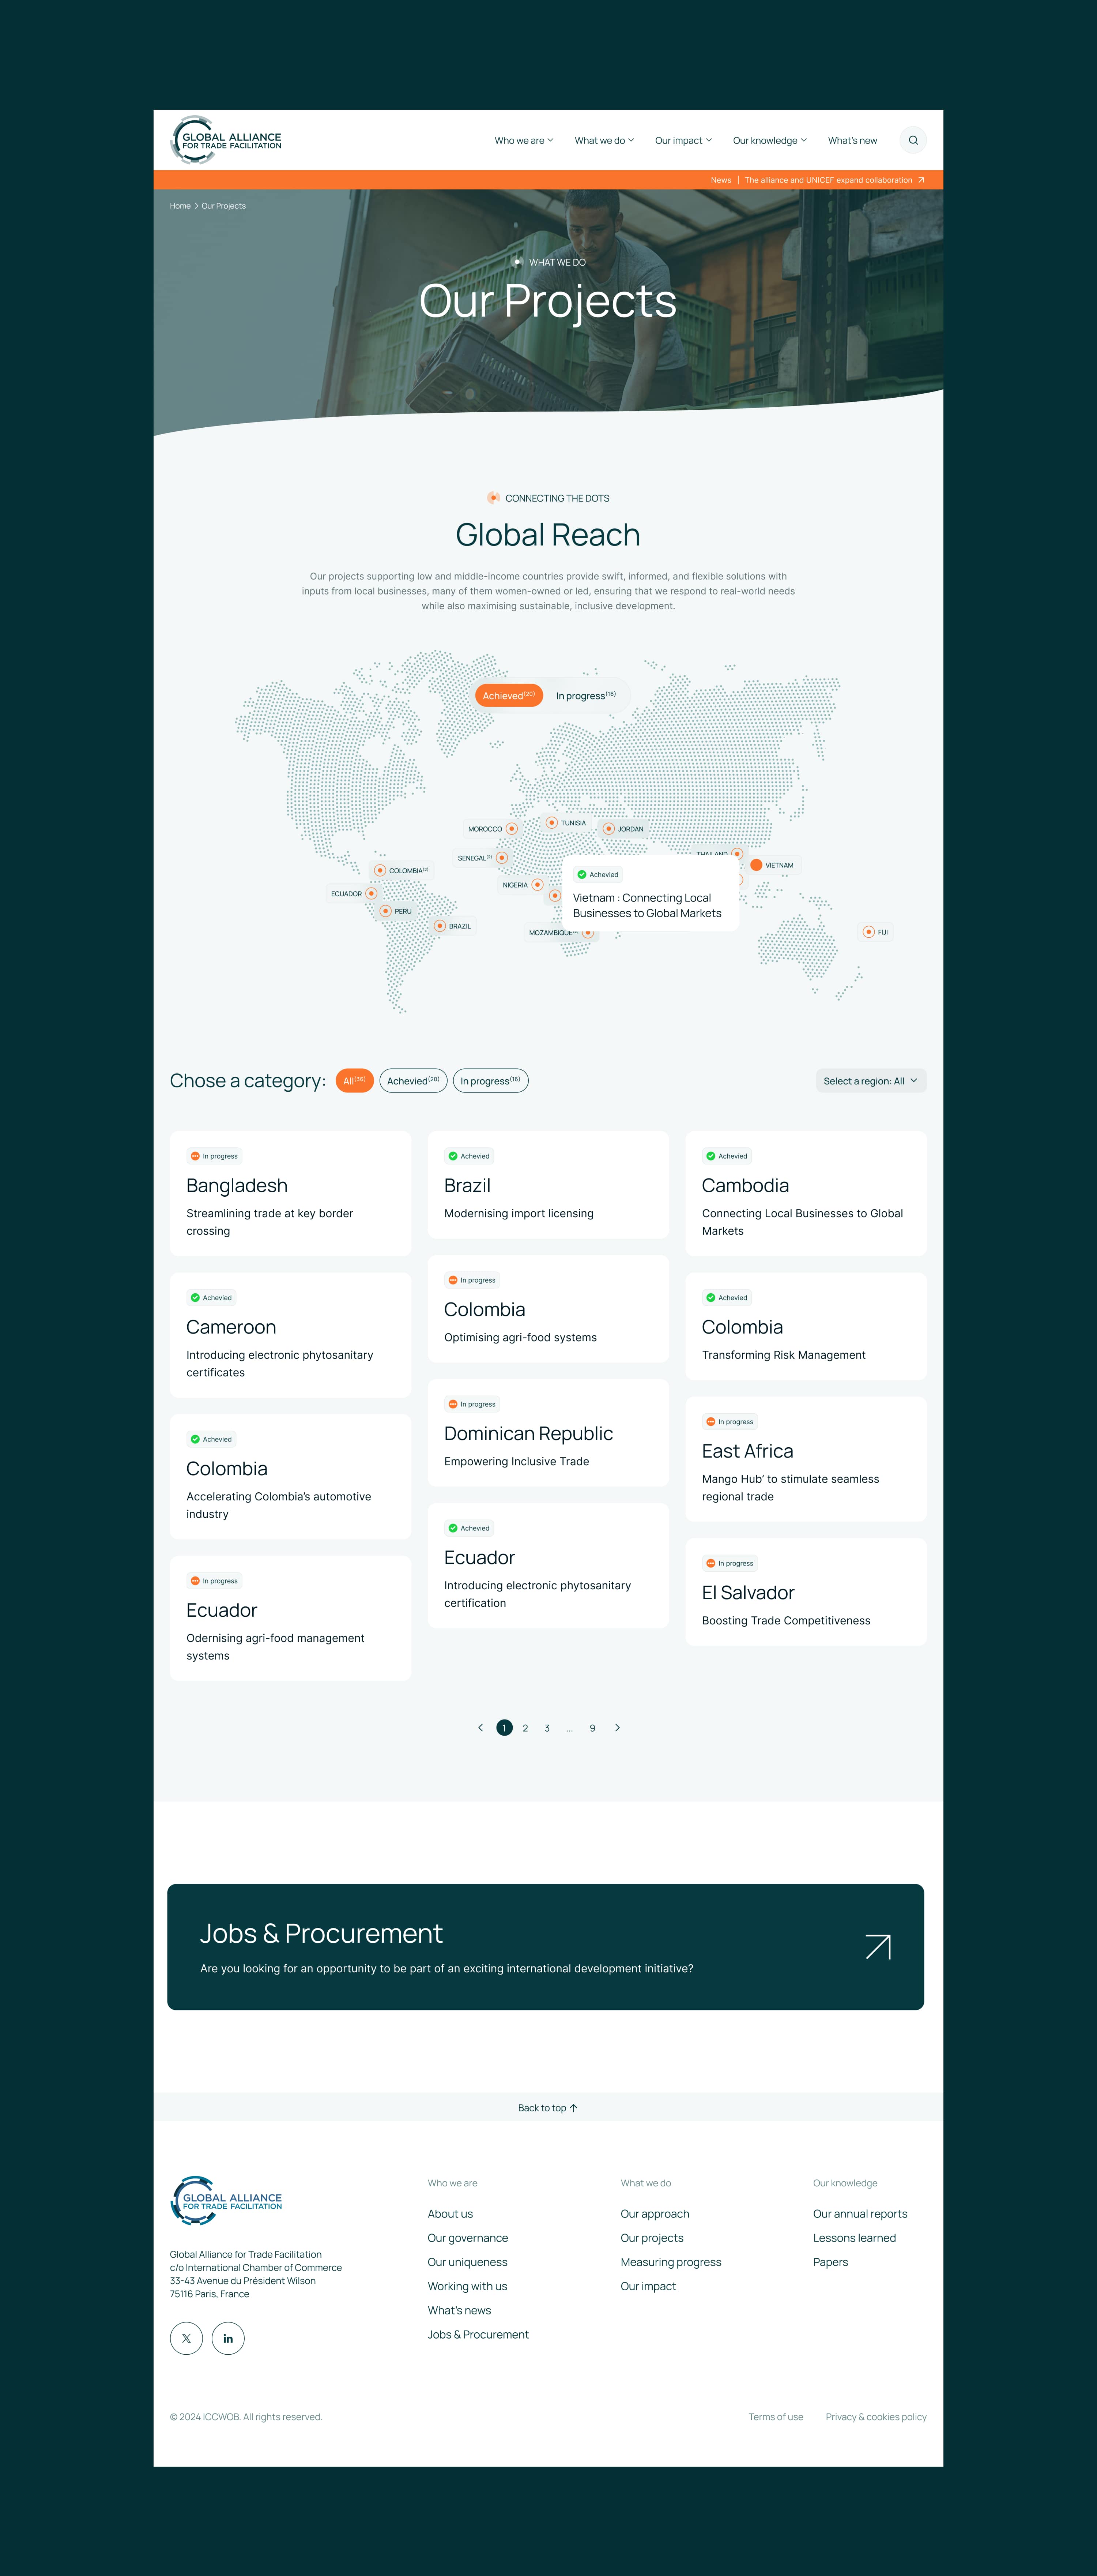This screenshot has width=1097, height=2576.
Task: Open the Brazil import licensing card
Action: [548, 1185]
